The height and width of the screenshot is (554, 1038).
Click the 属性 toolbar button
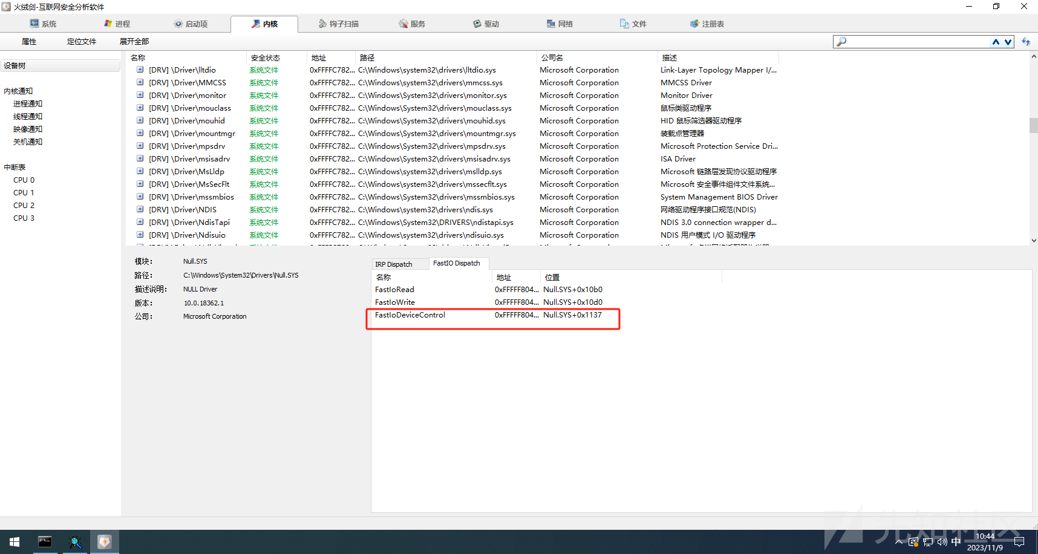pyautogui.click(x=29, y=42)
